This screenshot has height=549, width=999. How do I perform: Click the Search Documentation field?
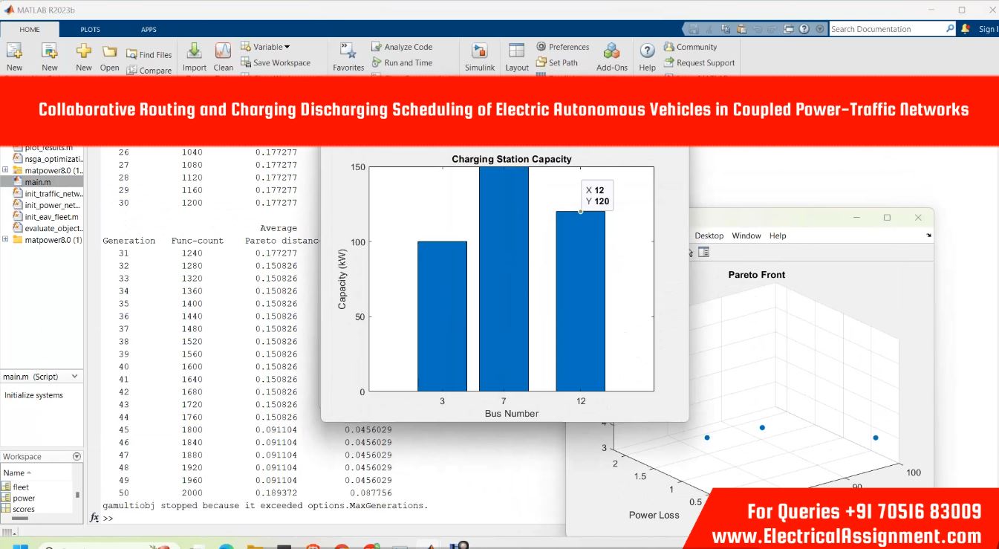[x=887, y=29]
